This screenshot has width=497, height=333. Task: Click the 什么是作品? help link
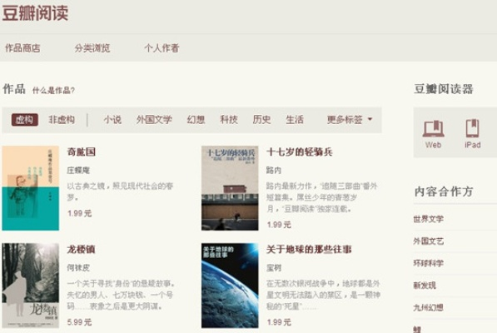pos(53,91)
